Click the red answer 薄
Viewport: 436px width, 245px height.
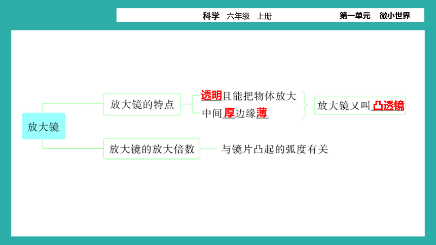click(262, 113)
